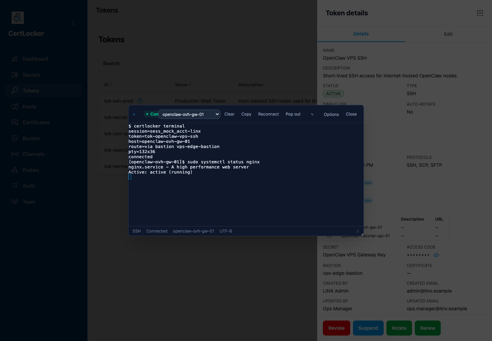Open the Audit list icon
This screenshot has width=492, height=341.
pos(15,186)
